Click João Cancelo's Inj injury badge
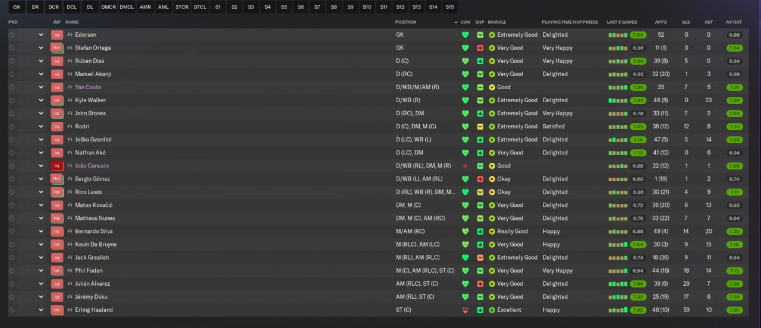The image size is (761, 328). (x=57, y=166)
